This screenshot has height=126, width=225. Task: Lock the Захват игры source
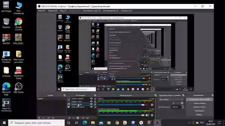(95, 104)
